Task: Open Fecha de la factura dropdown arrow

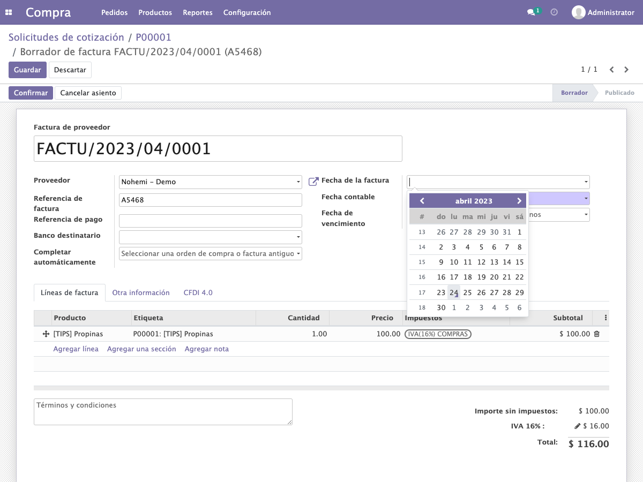Action: pyautogui.click(x=586, y=182)
